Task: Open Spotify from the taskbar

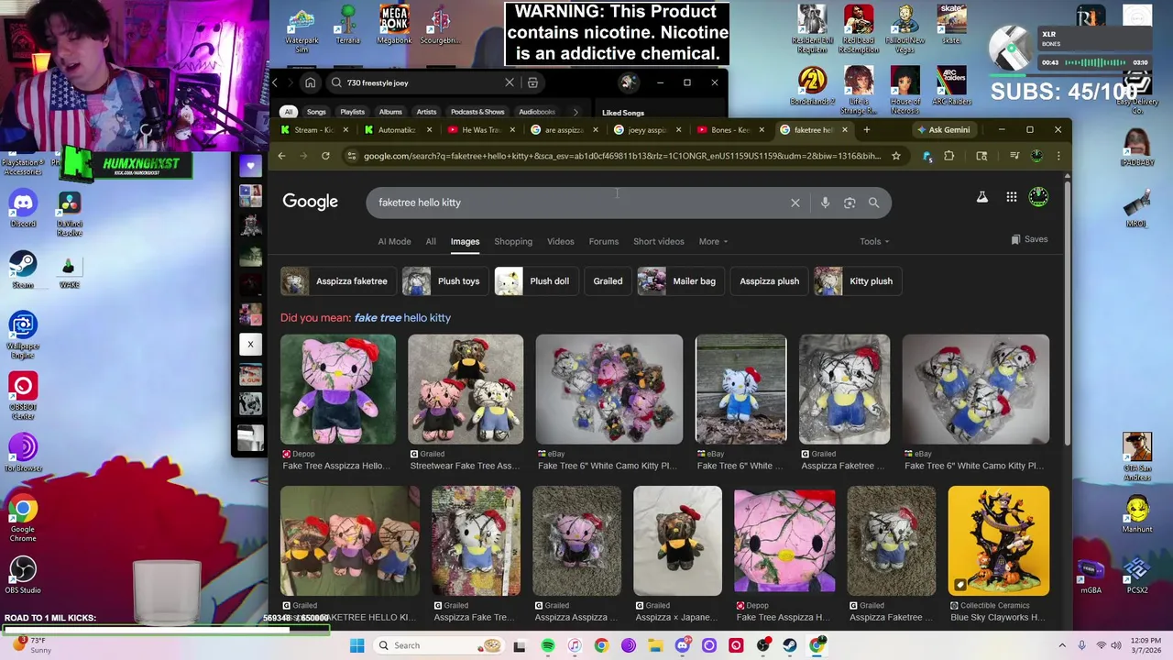Action: [x=548, y=645]
